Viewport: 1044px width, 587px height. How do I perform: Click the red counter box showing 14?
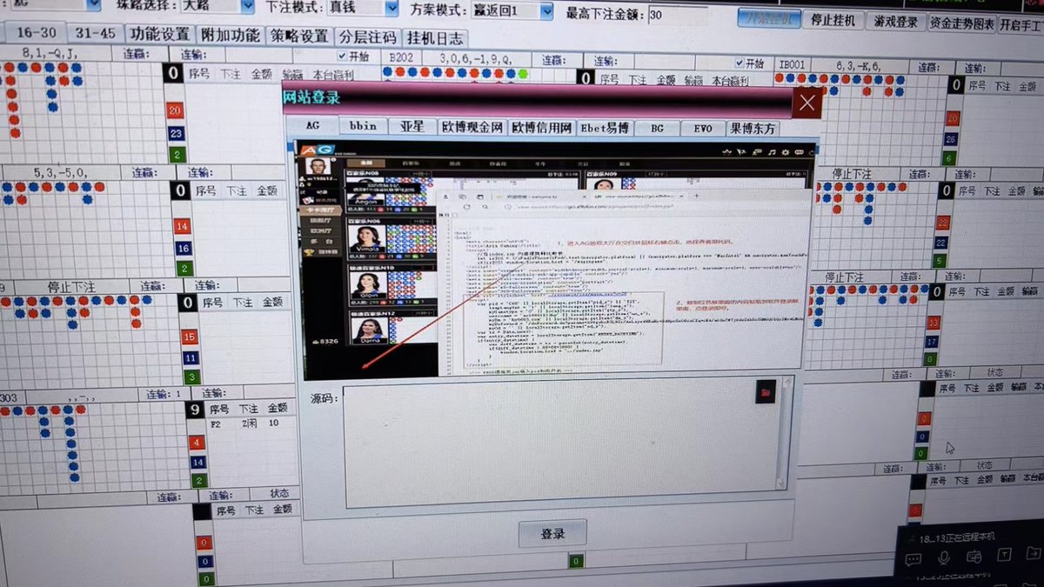coord(182,227)
